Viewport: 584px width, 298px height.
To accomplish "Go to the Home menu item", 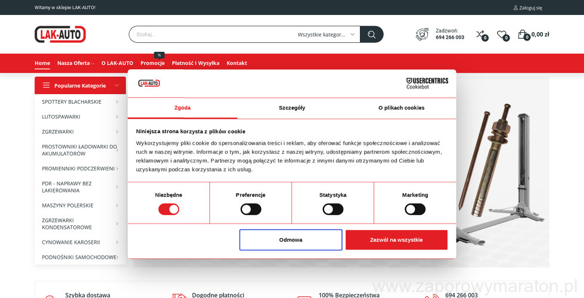I will (42, 63).
